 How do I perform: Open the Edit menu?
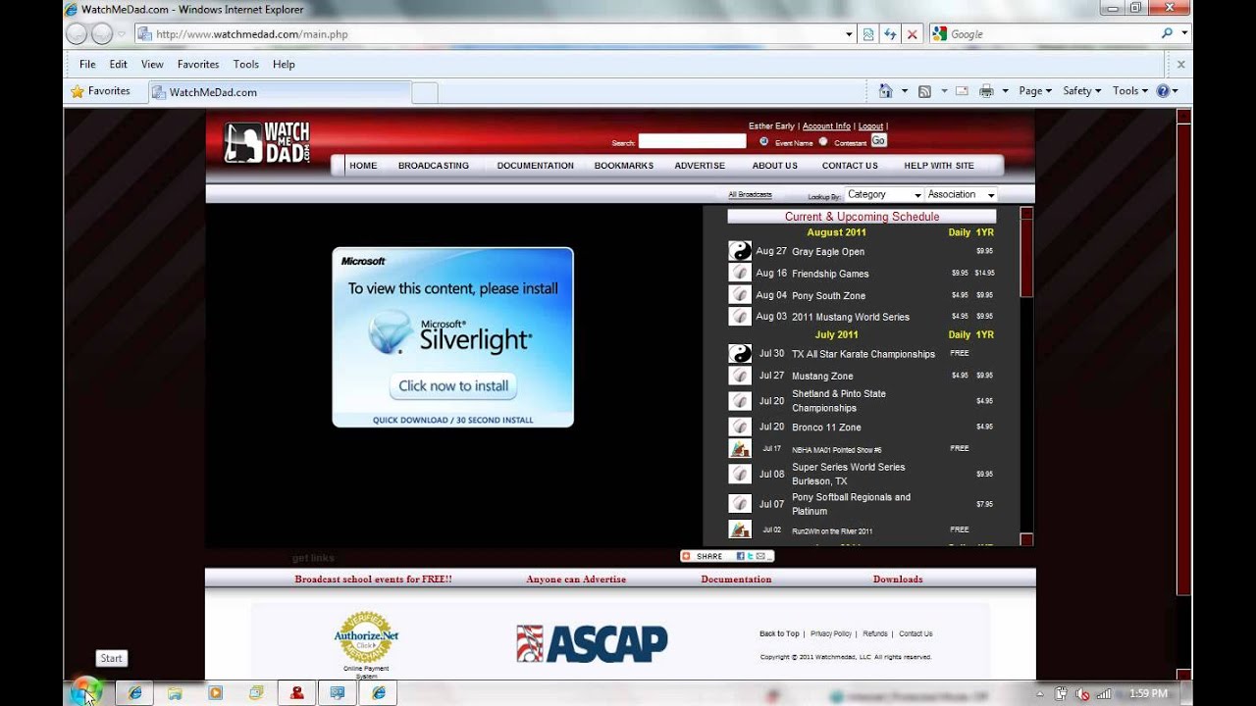click(x=119, y=64)
